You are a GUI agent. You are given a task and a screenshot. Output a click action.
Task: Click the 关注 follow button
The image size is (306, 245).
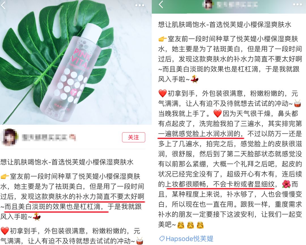click(134, 137)
